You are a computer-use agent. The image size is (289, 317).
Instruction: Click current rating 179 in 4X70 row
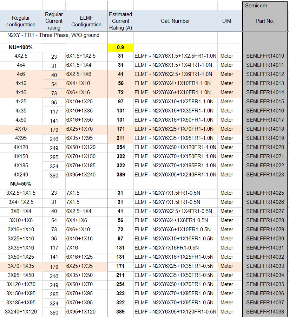pos(54,130)
